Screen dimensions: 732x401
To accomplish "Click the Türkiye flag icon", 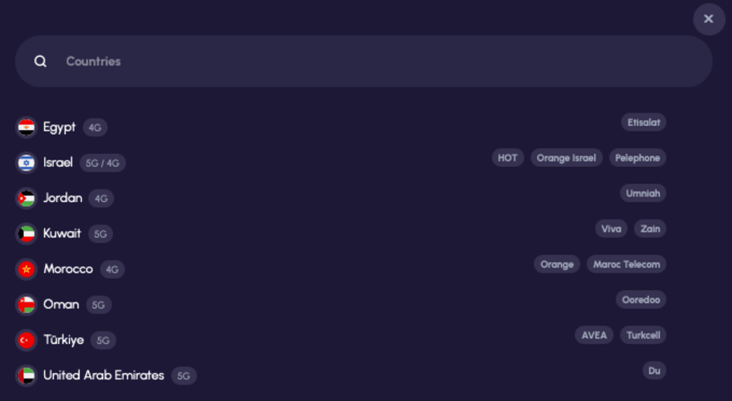I will click(26, 340).
